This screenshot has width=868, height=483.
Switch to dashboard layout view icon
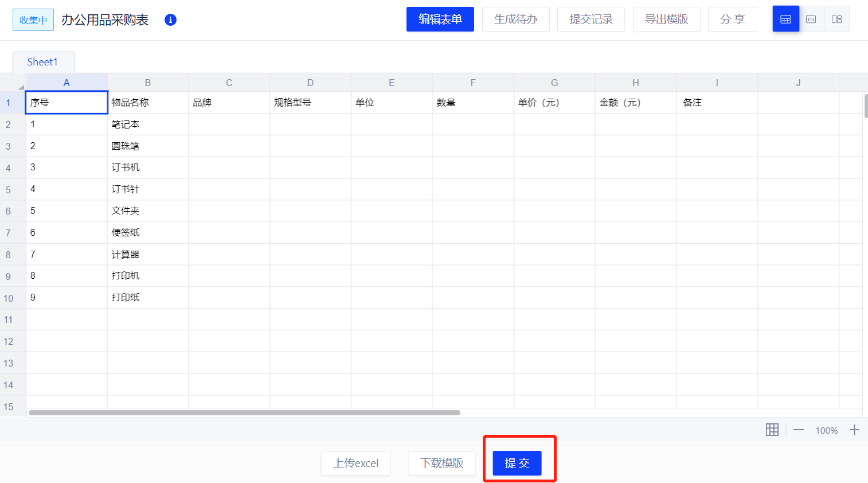pyautogui.click(x=836, y=20)
